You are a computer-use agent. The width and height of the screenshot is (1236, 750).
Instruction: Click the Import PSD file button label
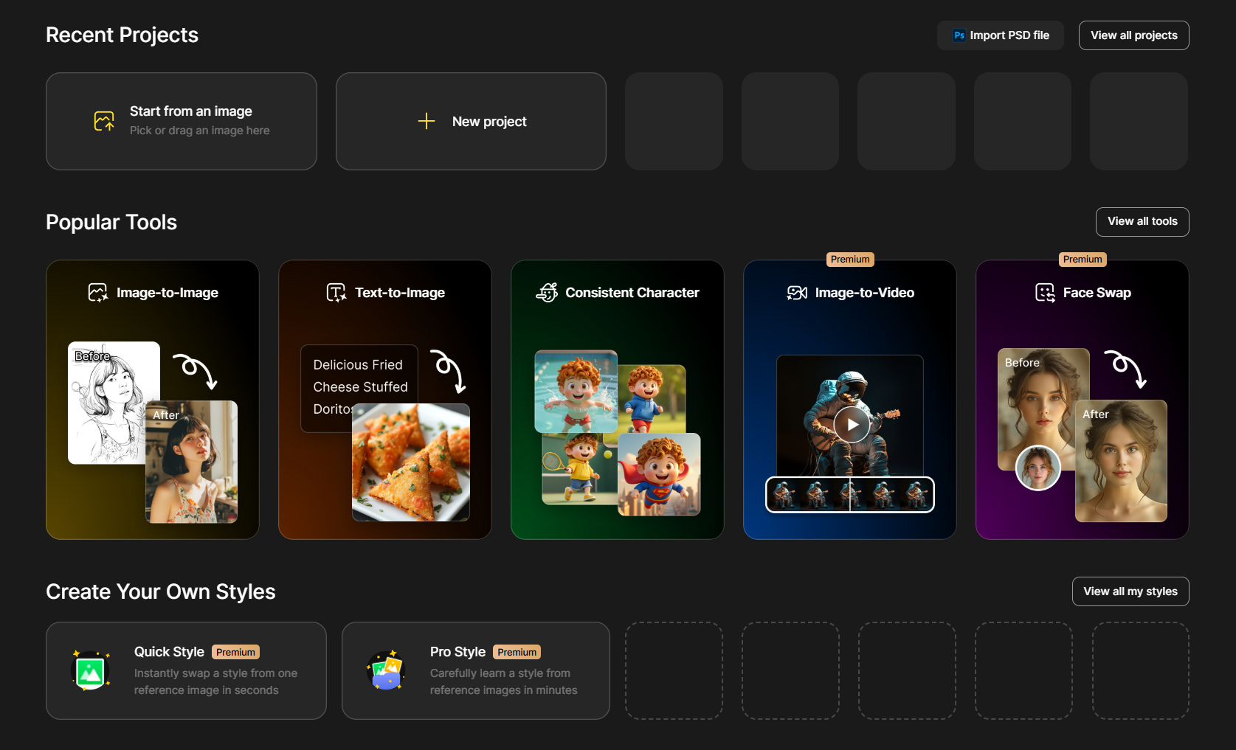point(1009,35)
